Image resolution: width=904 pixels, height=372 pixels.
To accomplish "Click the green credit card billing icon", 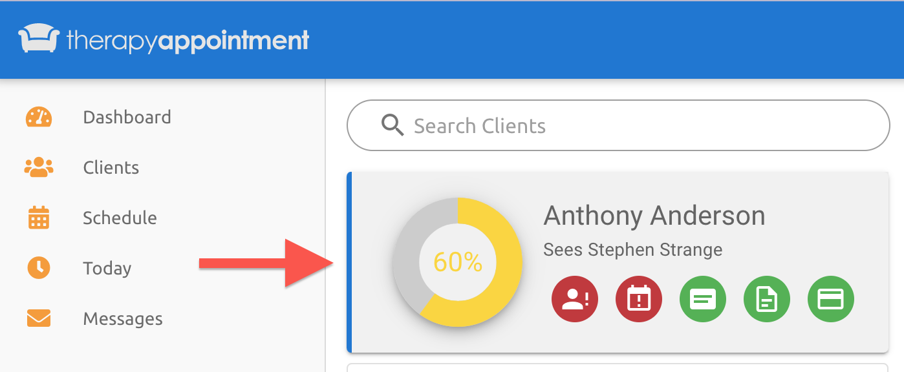I will click(831, 299).
